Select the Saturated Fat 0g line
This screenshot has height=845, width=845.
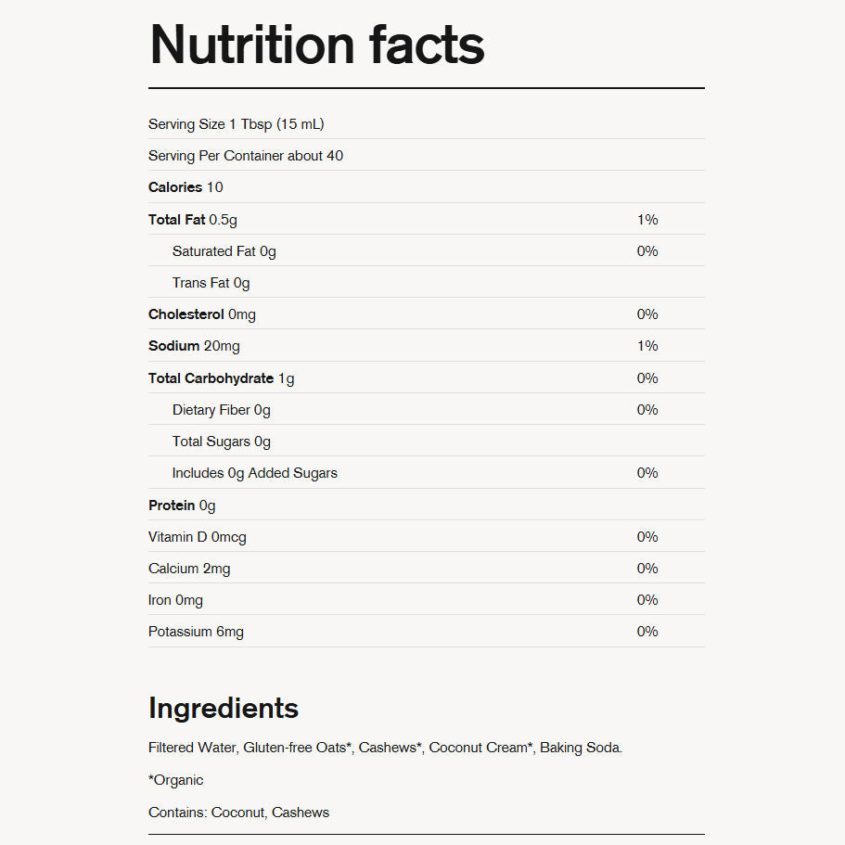click(x=427, y=251)
